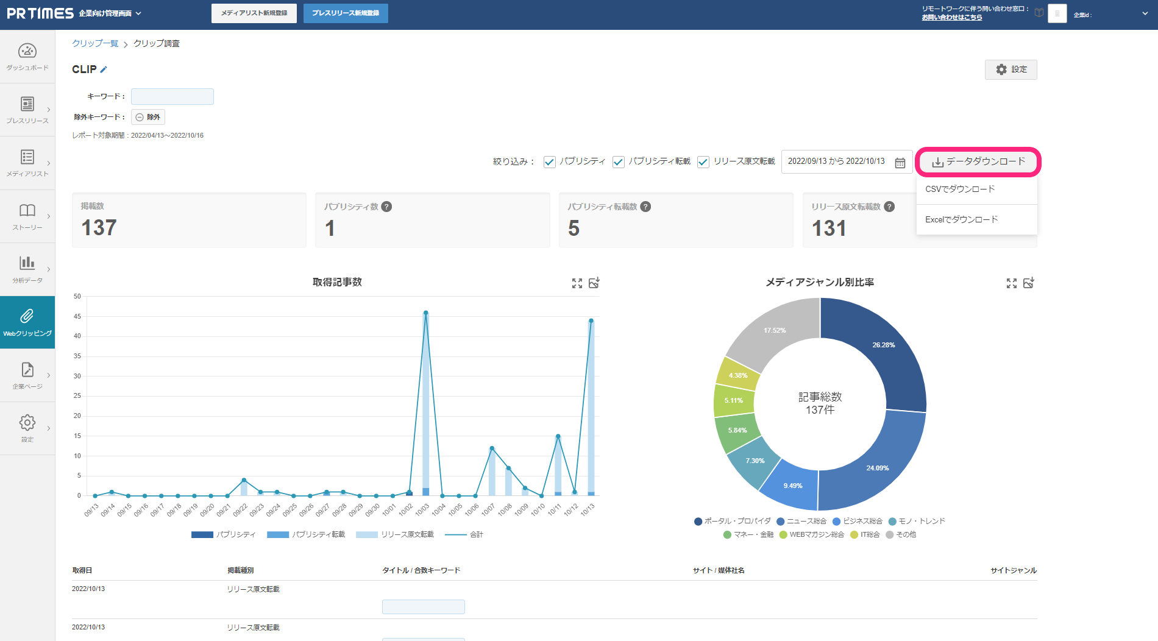Image resolution: width=1158 pixels, height=641 pixels.
Task: Click help icon next to パブリシティ数
Action: (x=386, y=207)
